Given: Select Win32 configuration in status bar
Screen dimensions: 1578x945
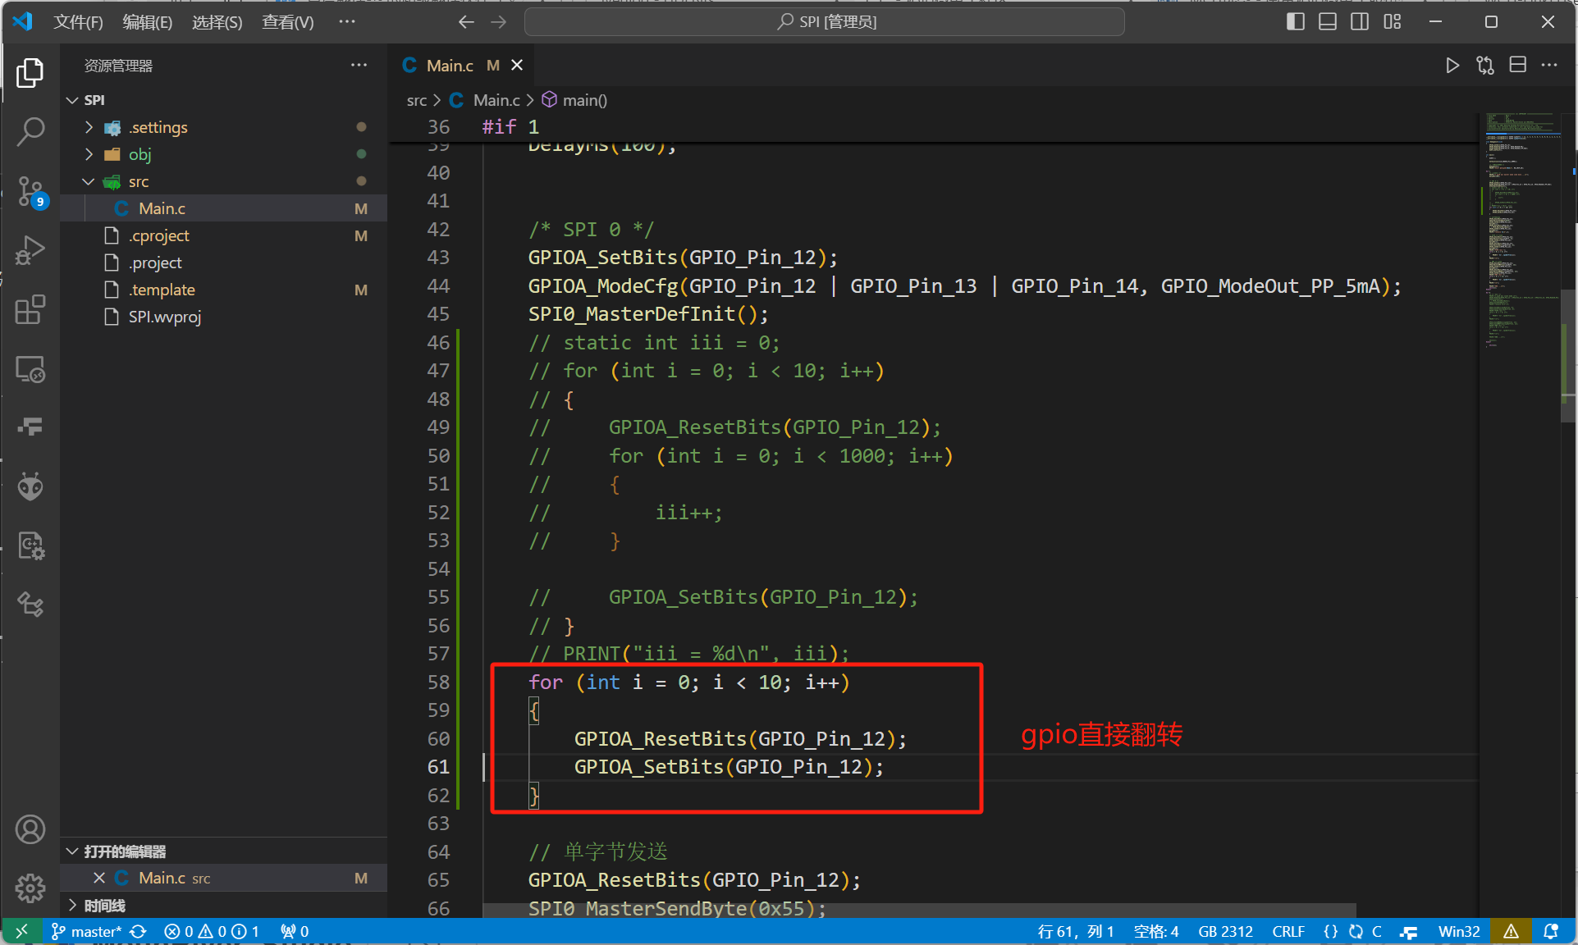Looking at the screenshot, I should click(1459, 931).
